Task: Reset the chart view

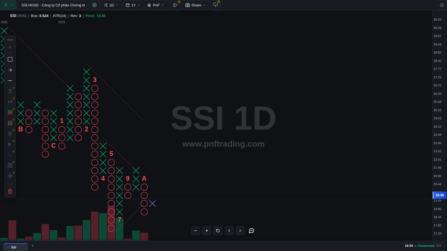Action: coord(218,231)
